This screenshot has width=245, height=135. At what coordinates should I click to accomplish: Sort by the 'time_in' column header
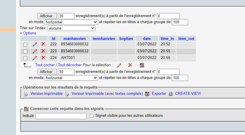pyautogui.click(x=167, y=38)
